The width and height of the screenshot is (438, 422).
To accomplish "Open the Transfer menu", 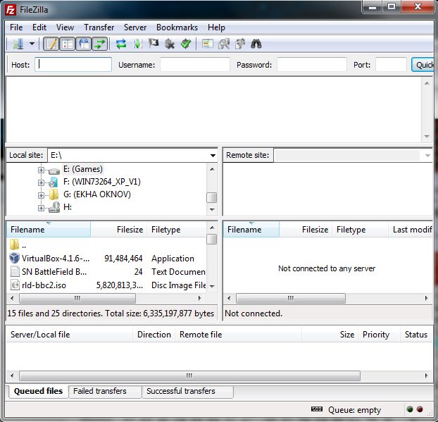I will tap(99, 27).
